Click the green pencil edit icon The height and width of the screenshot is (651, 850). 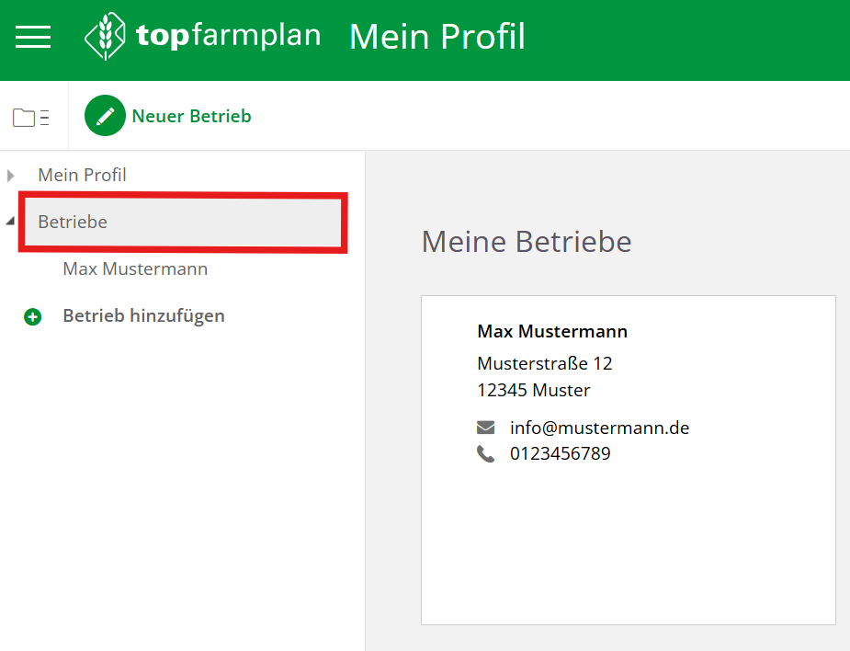click(x=105, y=116)
